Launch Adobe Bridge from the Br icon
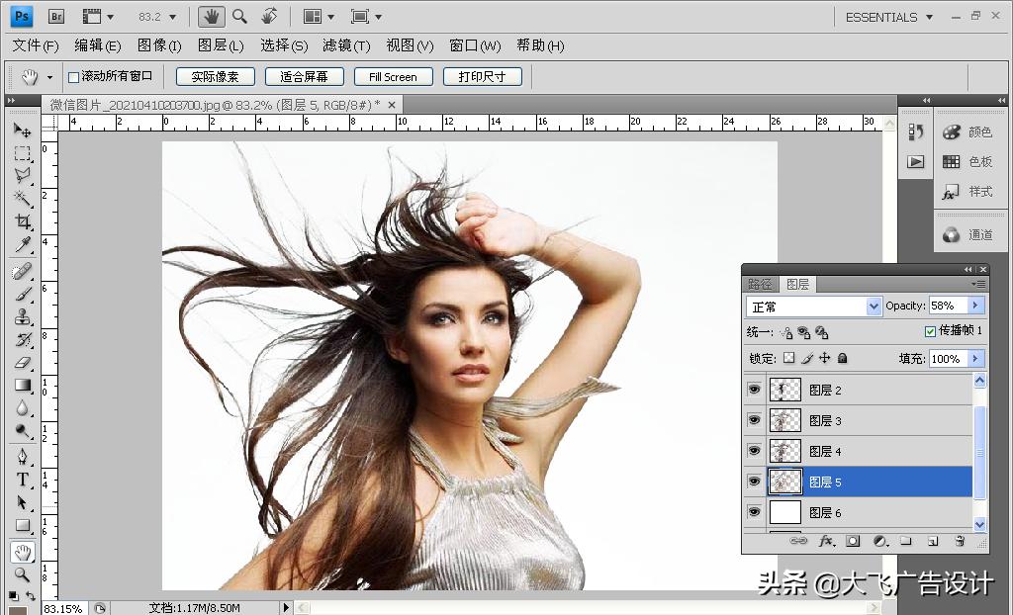Viewport: 1013px width, 615px height. pyautogui.click(x=56, y=17)
